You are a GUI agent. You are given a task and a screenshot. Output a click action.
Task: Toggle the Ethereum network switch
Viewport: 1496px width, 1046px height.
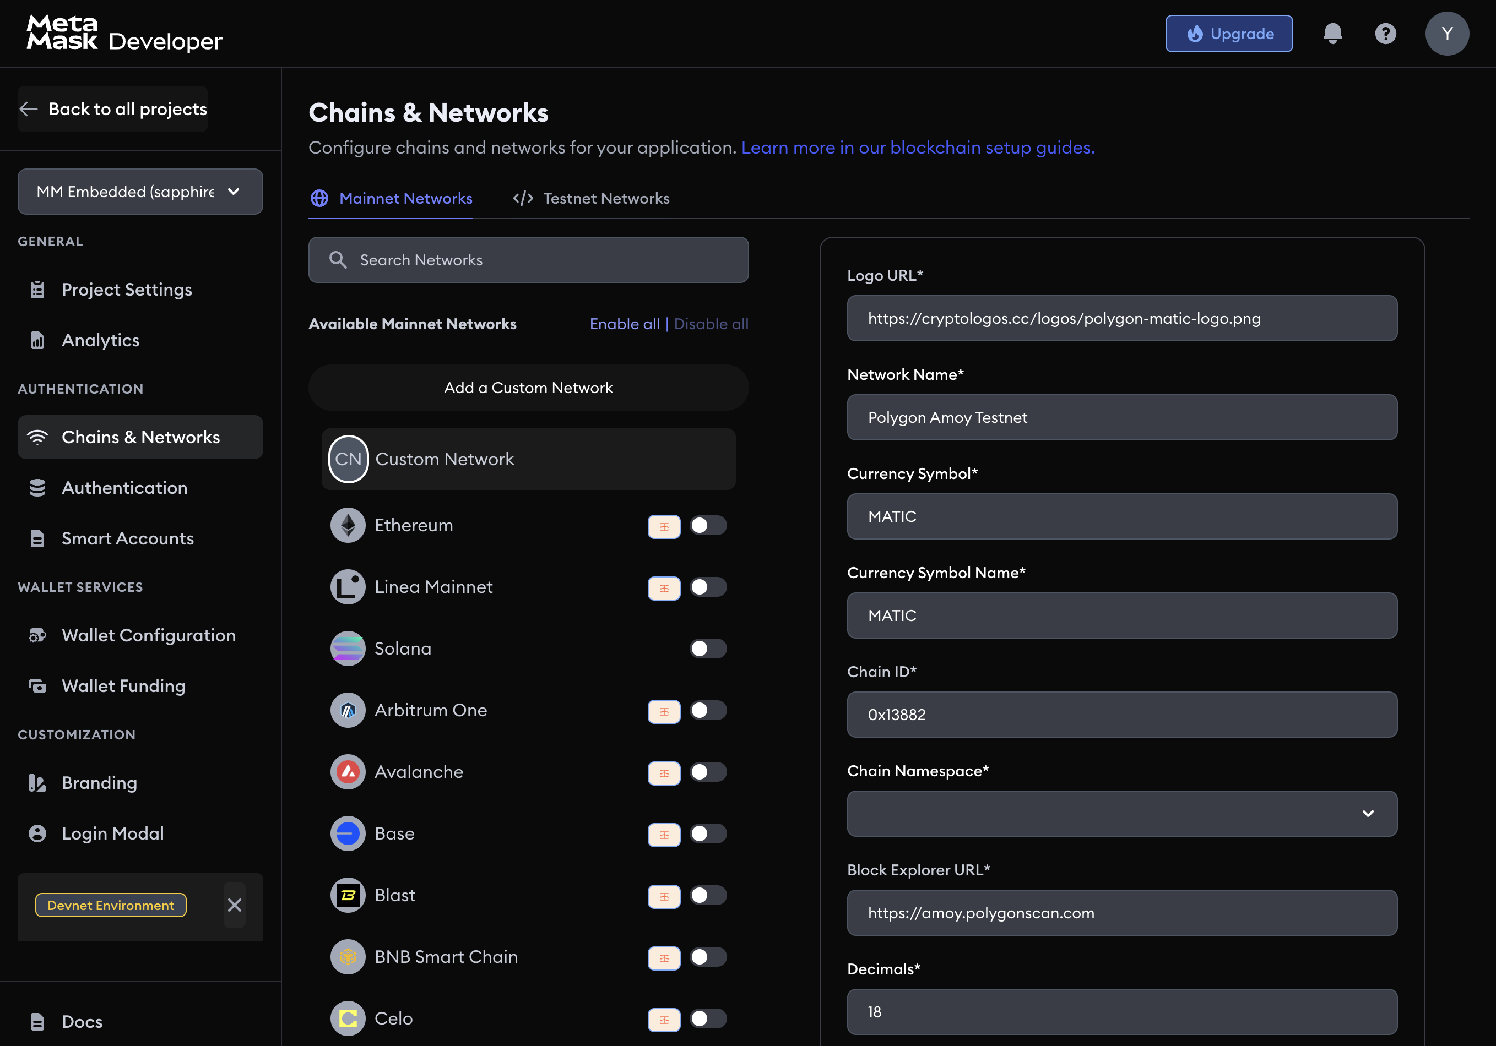point(708,526)
